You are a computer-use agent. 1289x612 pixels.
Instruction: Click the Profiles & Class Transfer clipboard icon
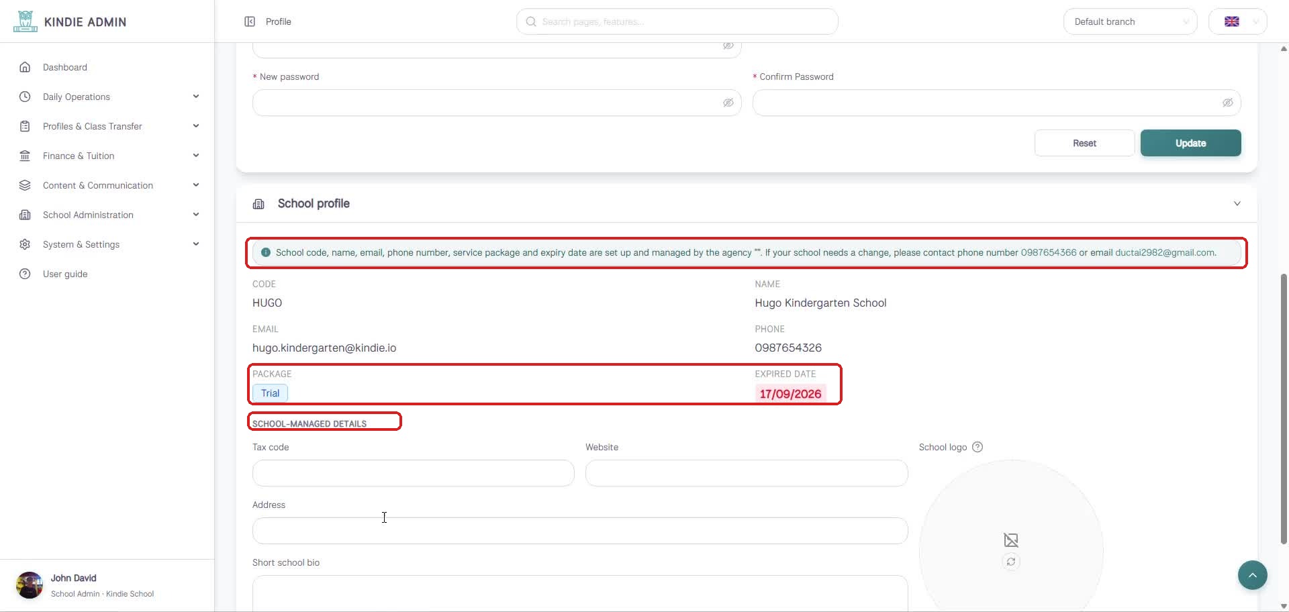pos(25,126)
